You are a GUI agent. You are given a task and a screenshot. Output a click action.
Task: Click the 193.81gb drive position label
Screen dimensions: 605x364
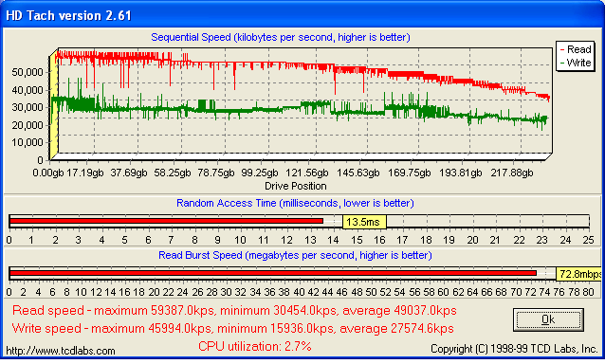[461, 173]
